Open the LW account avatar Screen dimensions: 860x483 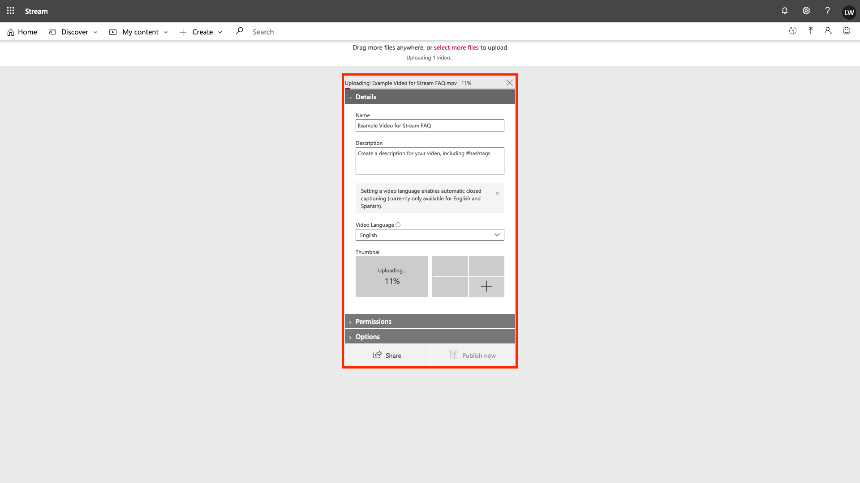point(849,12)
